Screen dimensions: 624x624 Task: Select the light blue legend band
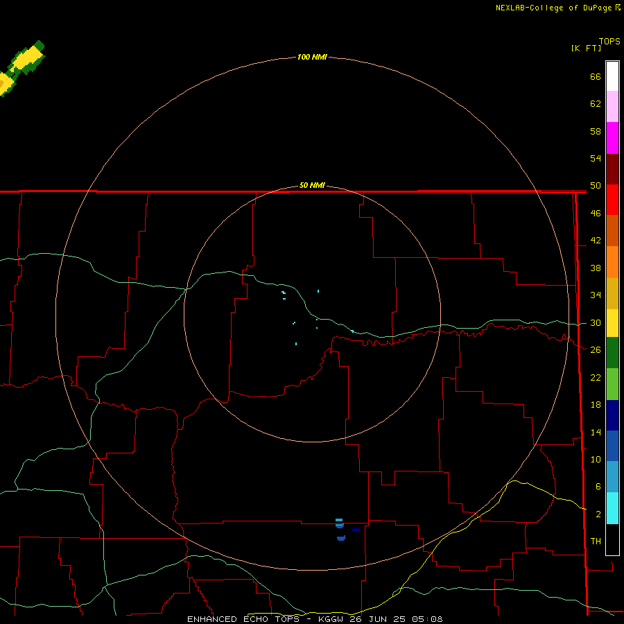pos(612,477)
